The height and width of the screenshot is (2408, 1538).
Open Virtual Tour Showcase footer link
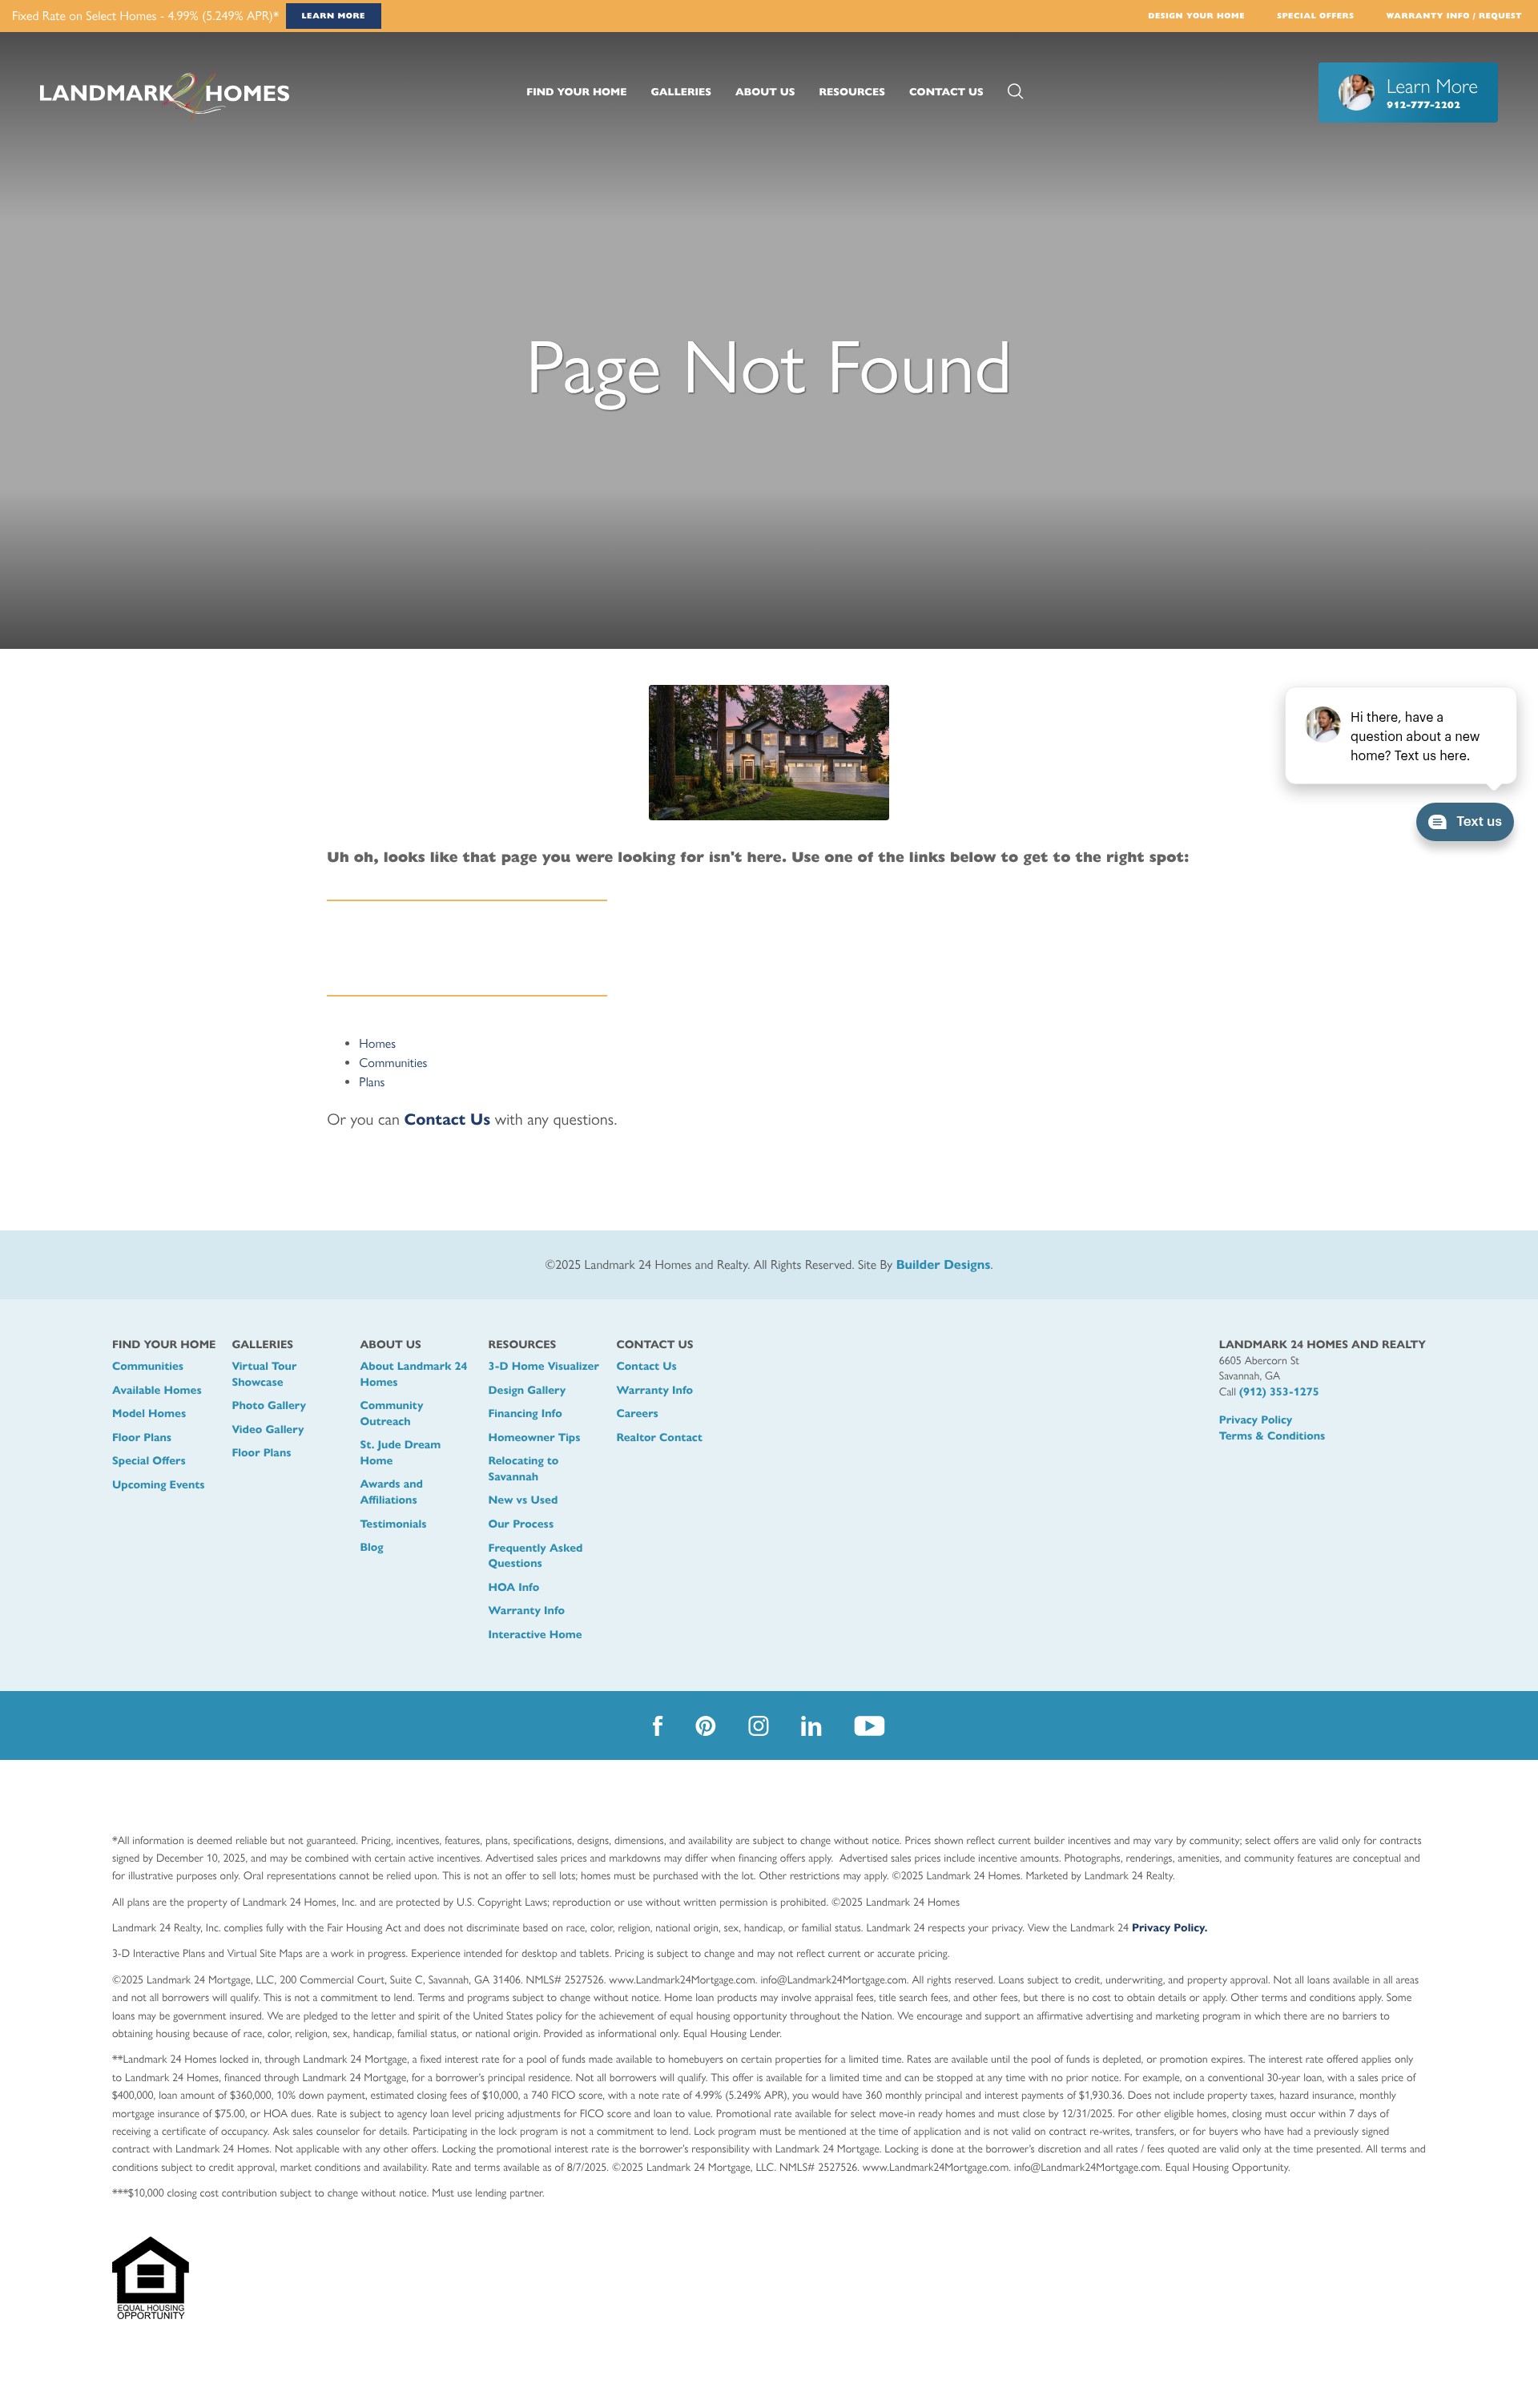pos(264,1374)
